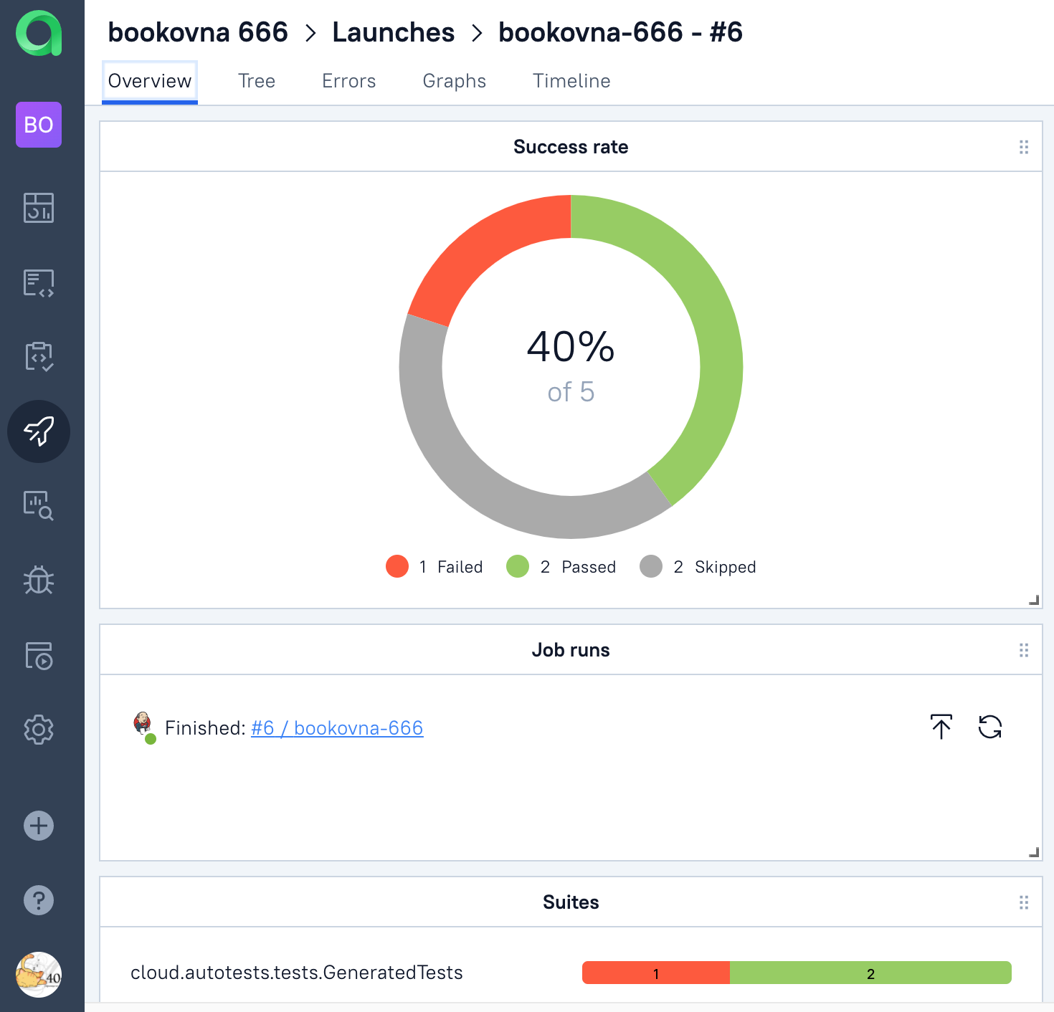Switch to the Tree tab

(257, 81)
